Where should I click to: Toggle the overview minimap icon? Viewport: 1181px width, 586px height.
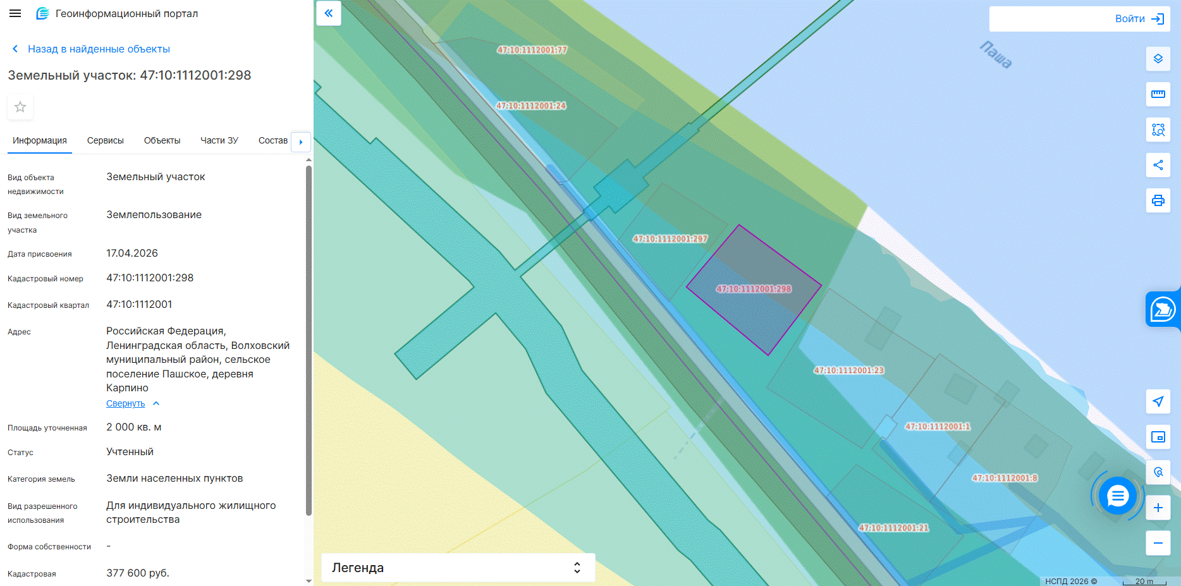[x=1158, y=437]
